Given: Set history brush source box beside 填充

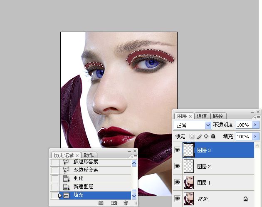Looking at the screenshot, I should click(x=54, y=195).
